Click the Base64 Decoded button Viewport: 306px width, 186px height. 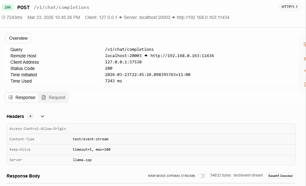[280, 176]
